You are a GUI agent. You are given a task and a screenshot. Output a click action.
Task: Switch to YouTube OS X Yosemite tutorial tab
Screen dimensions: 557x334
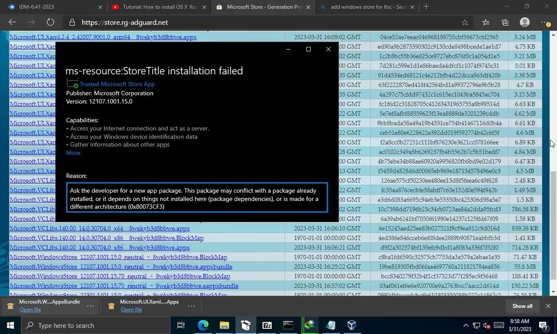coord(159,7)
